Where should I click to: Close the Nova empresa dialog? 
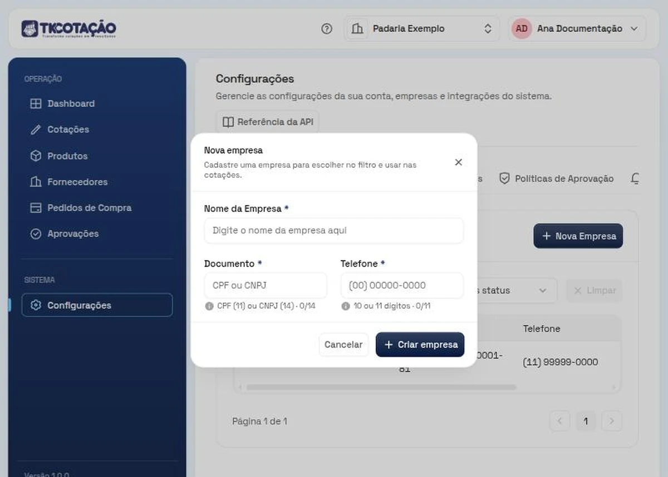[x=458, y=162]
